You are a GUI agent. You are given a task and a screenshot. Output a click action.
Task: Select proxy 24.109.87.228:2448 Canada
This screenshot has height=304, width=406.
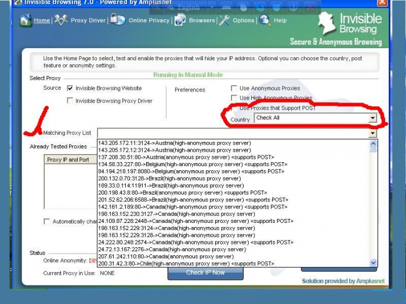[233, 221]
